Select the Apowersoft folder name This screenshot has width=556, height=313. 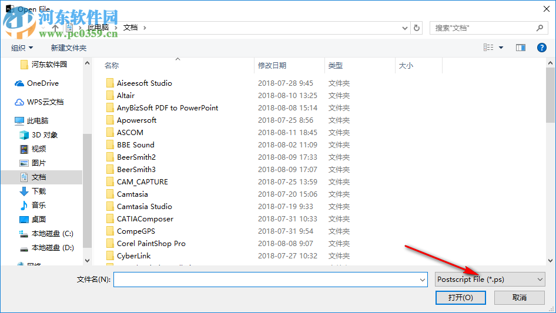(136, 120)
